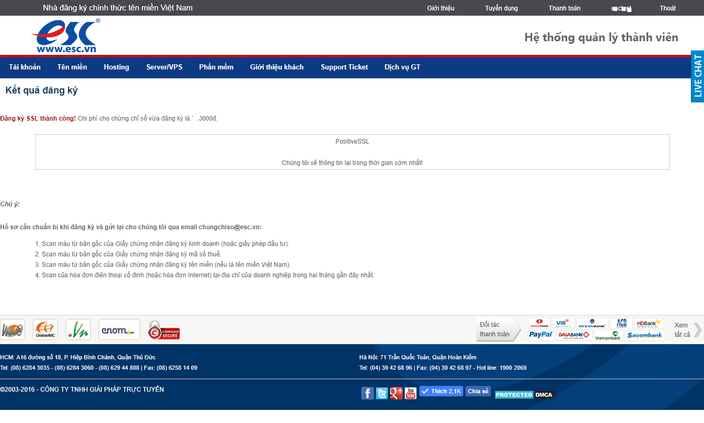Click the ESC logo in the header
Viewport: 704px width, 423px height.
65,36
